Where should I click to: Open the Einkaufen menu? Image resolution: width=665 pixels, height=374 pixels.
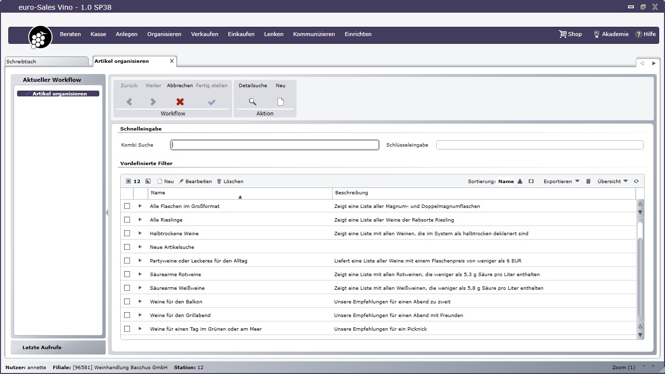click(241, 34)
